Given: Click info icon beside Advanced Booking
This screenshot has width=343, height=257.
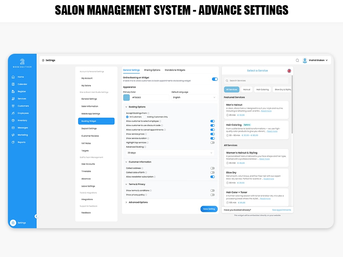Looking at the screenshot, I should coord(145,147).
